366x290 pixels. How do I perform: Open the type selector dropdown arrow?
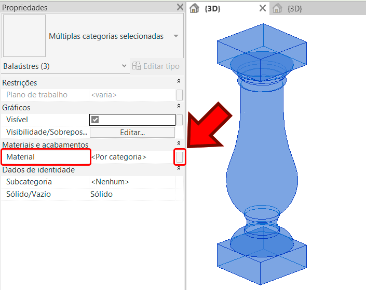coord(176,36)
